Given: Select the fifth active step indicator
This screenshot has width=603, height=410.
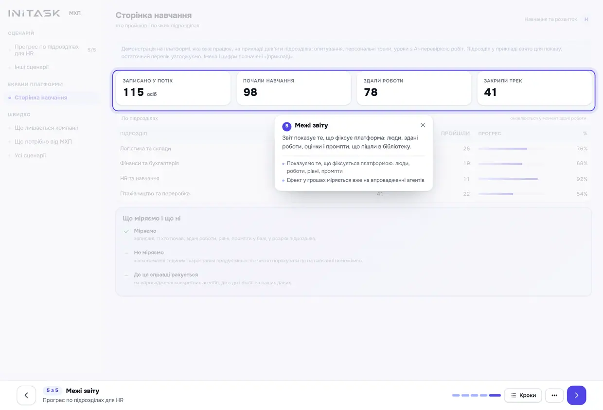Looking at the screenshot, I should (495, 395).
